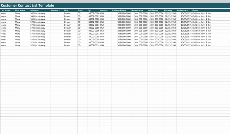The image size is (230, 134).
Task: Select the zip value 80002-0003
Action: tap(94, 22)
